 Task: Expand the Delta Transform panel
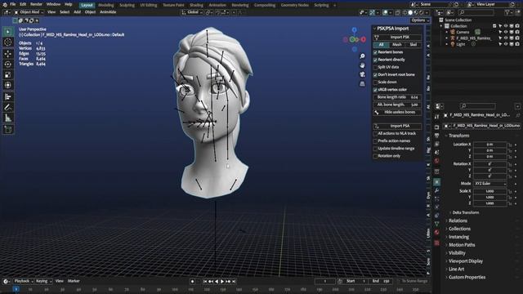tap(464, 212)
